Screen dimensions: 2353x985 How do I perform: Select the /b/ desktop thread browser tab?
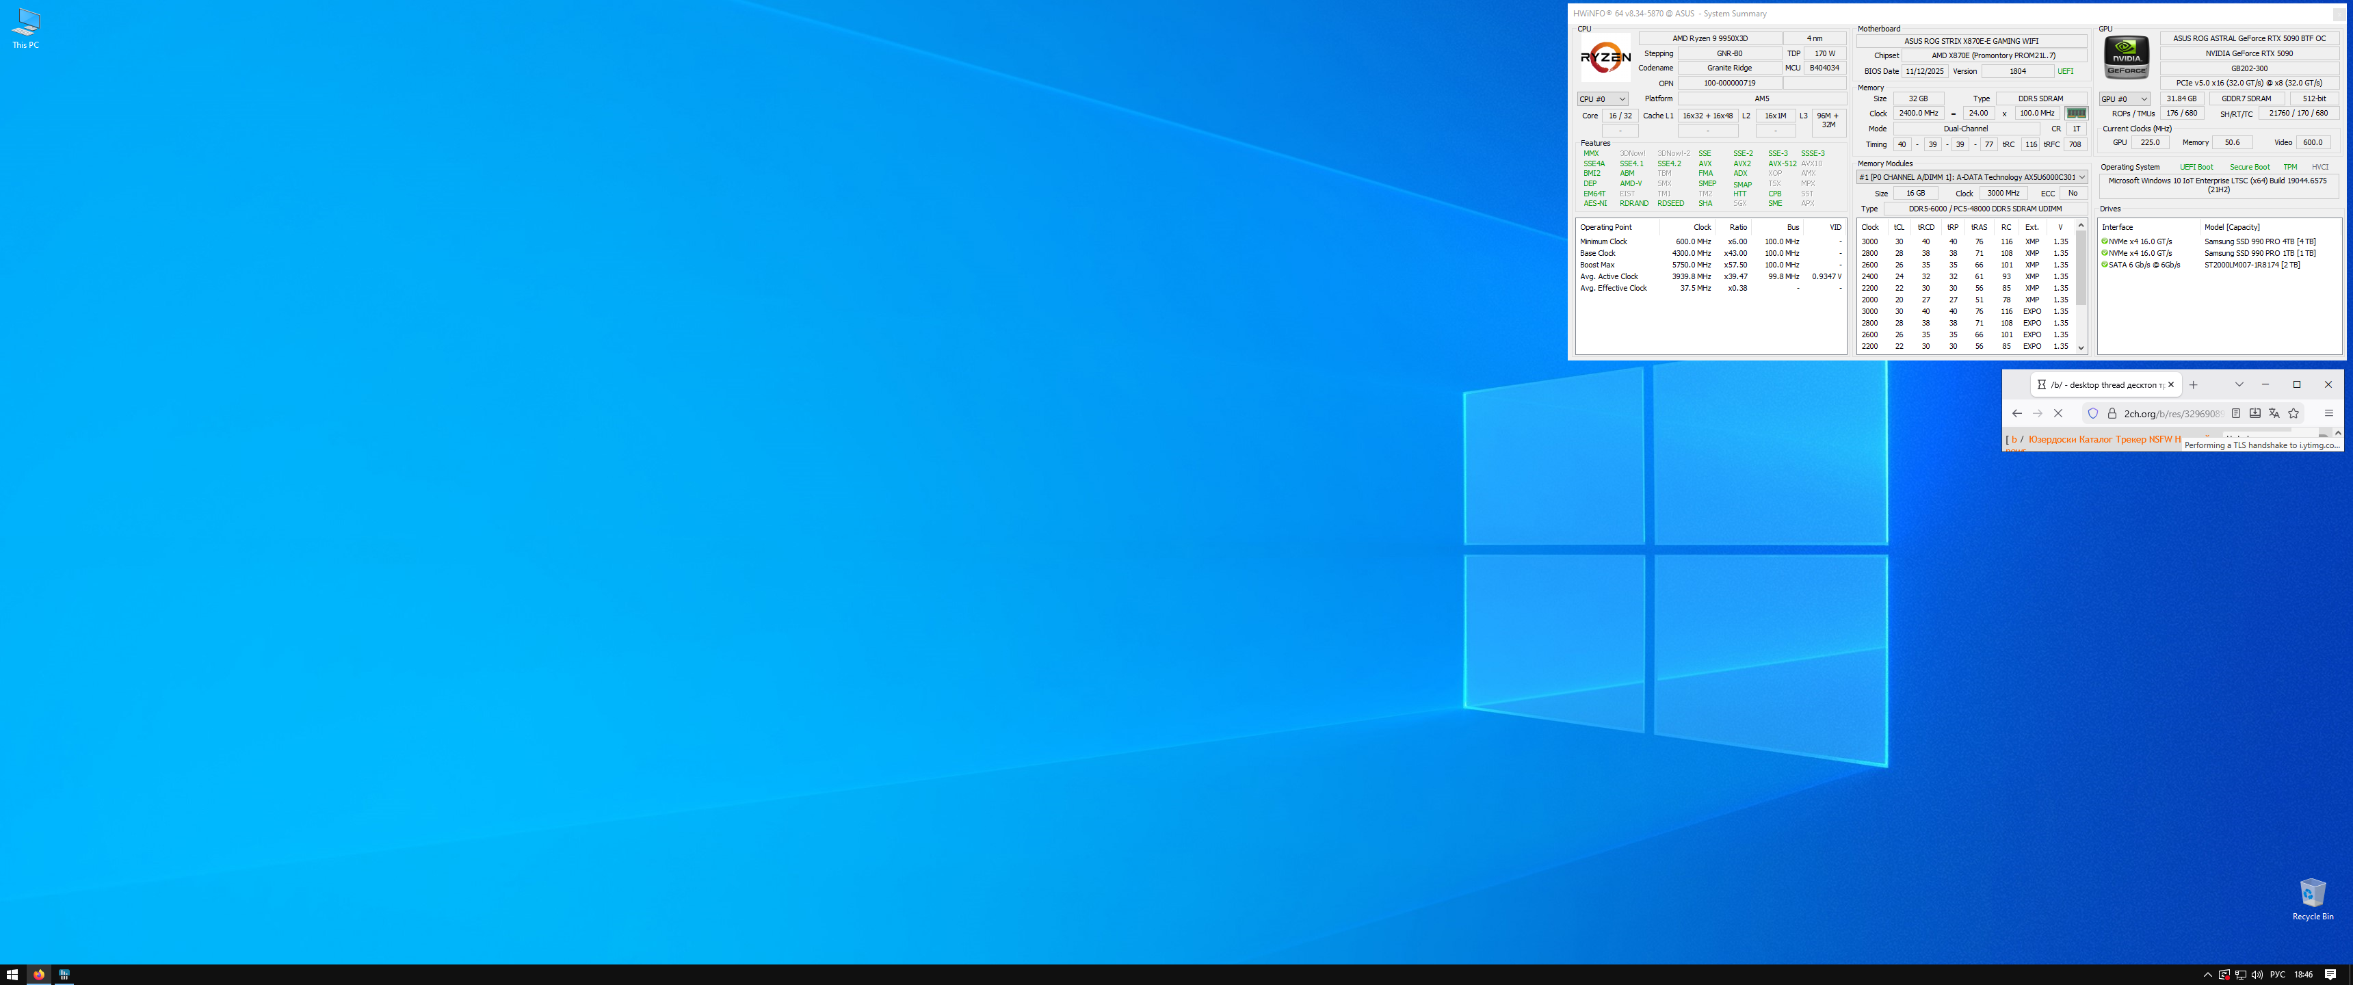click(2105, 384)
